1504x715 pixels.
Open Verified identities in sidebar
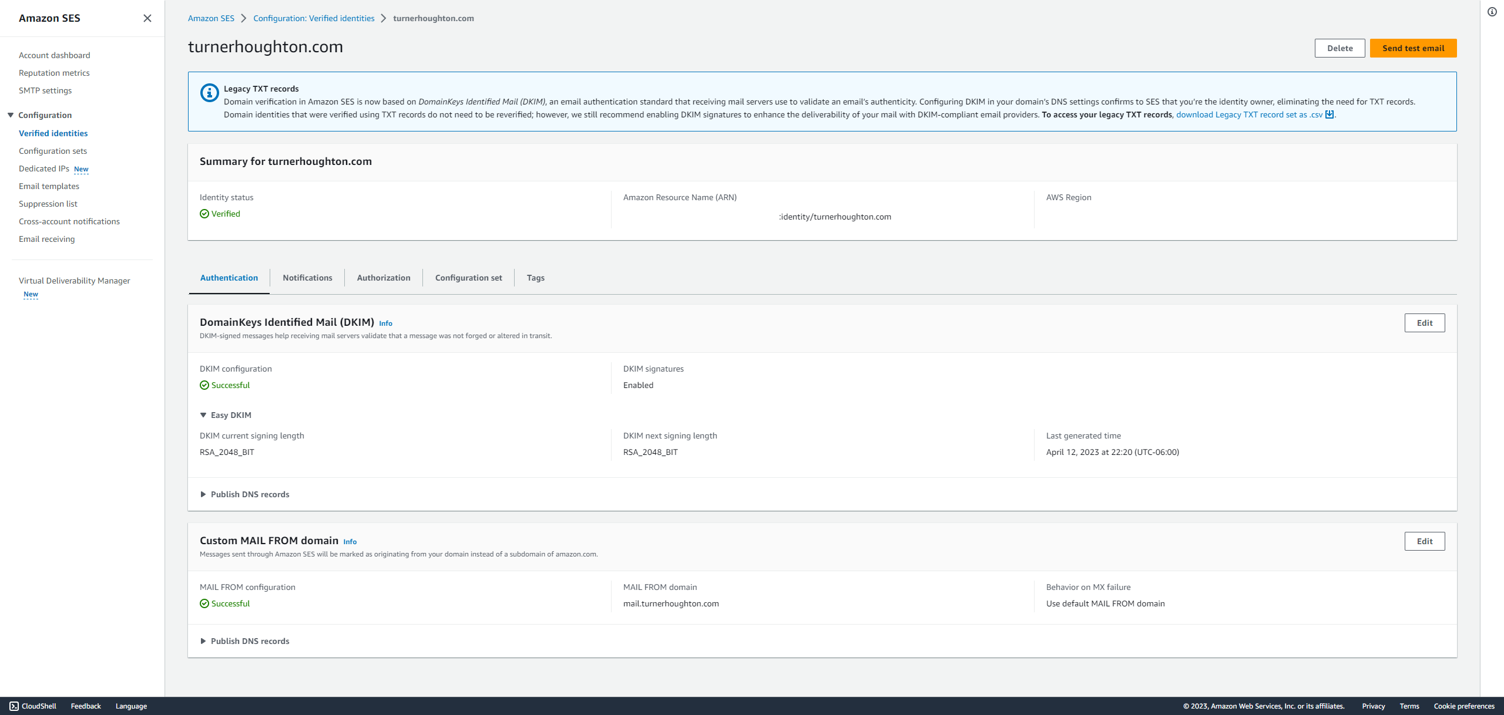53,133
